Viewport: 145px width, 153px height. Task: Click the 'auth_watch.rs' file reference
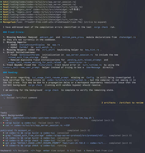44,47
